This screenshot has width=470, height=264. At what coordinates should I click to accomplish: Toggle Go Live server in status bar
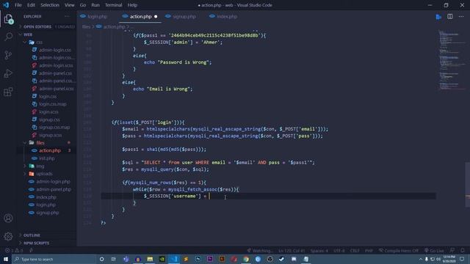pyautogui.click(x=434, y=250)
